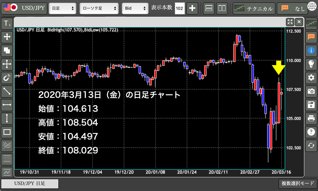Select the text annotation tool

click(7, 24)
